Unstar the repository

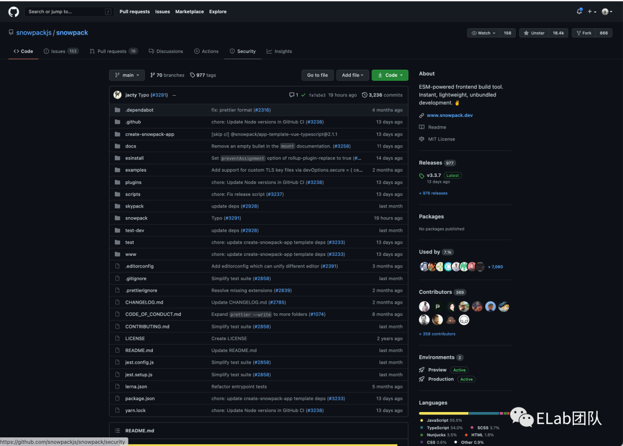[x=534, y=33]
